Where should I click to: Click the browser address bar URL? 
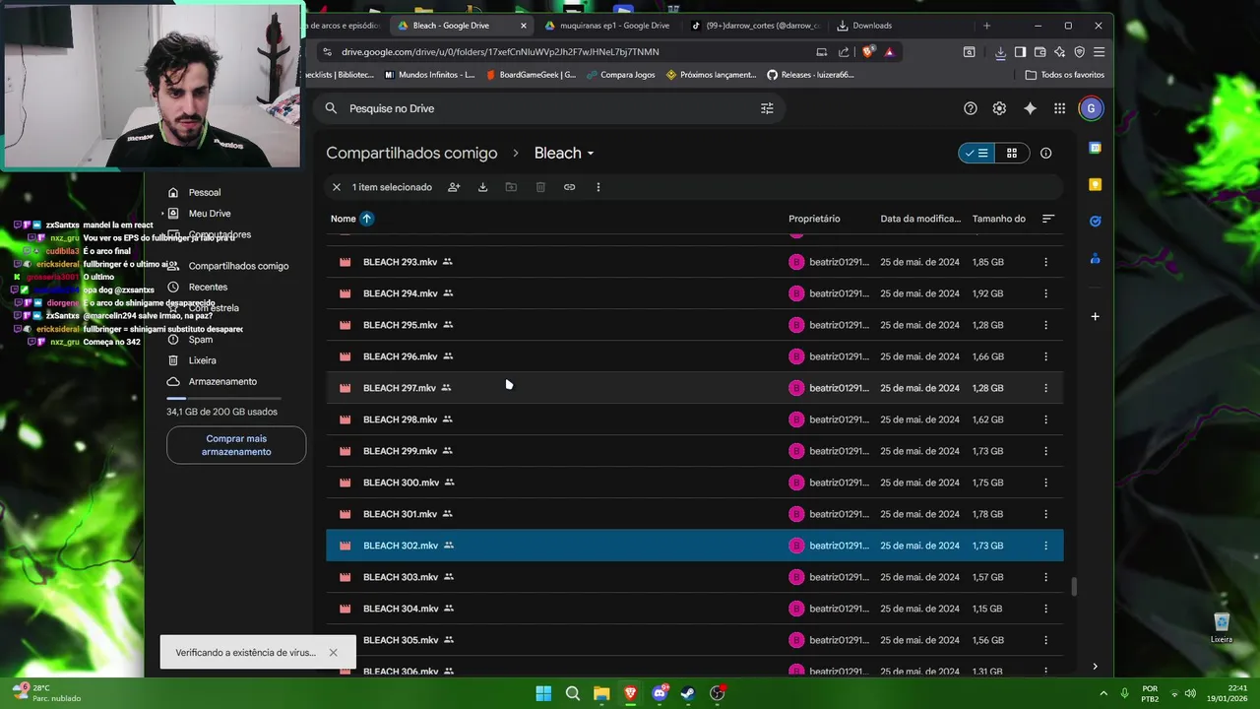pos(500,52)
